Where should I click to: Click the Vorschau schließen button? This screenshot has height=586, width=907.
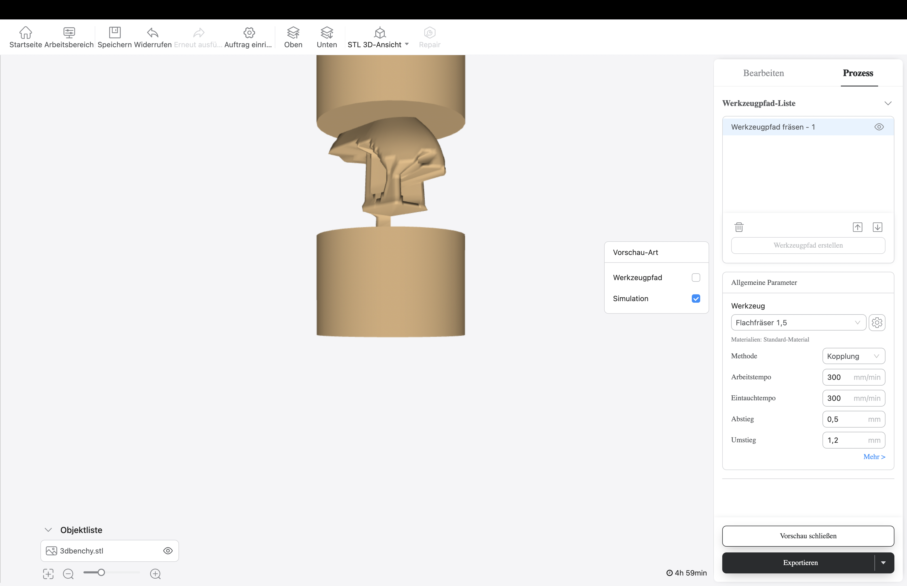pos(808,536)
